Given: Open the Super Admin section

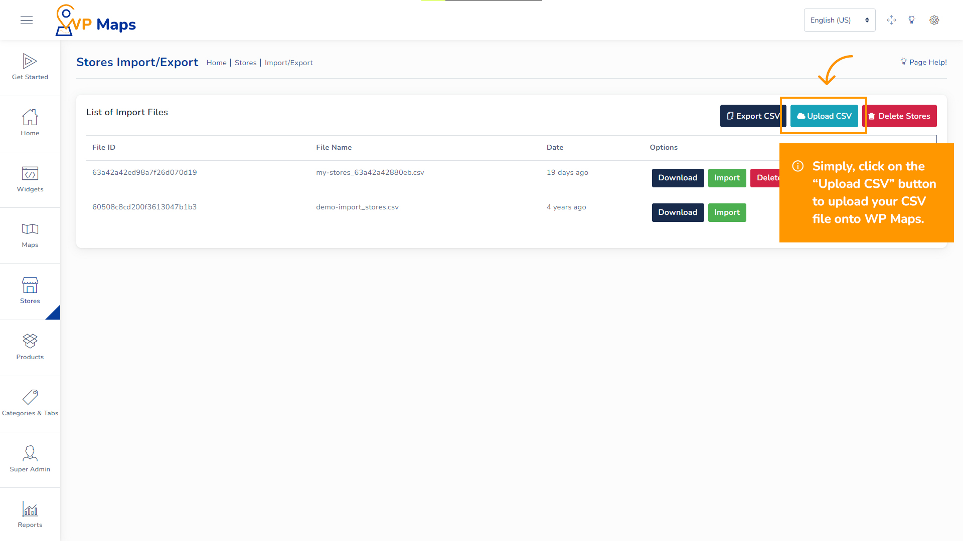Looking at the screenshot, I should (x=30, y=459).
